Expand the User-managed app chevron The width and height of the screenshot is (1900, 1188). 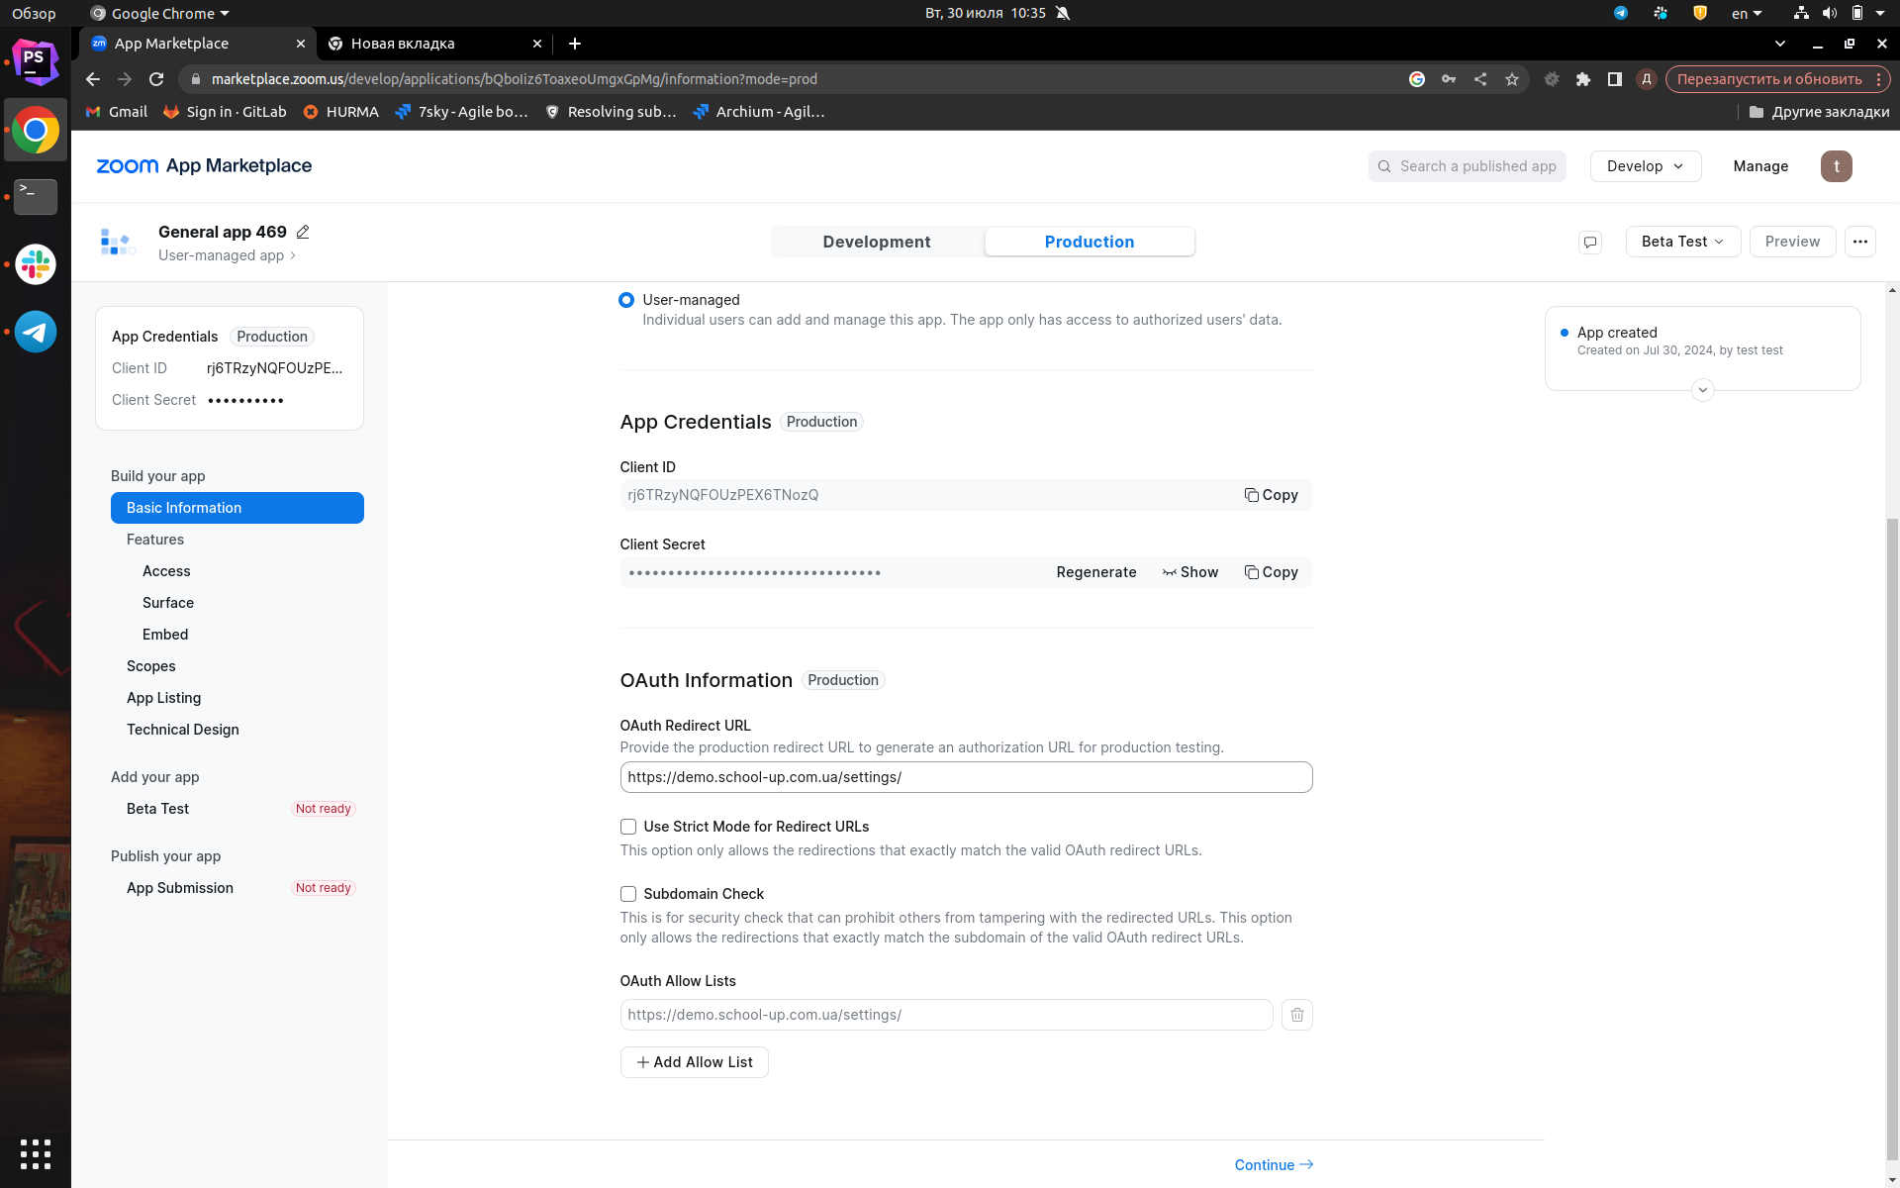click(x=293, y=255)
